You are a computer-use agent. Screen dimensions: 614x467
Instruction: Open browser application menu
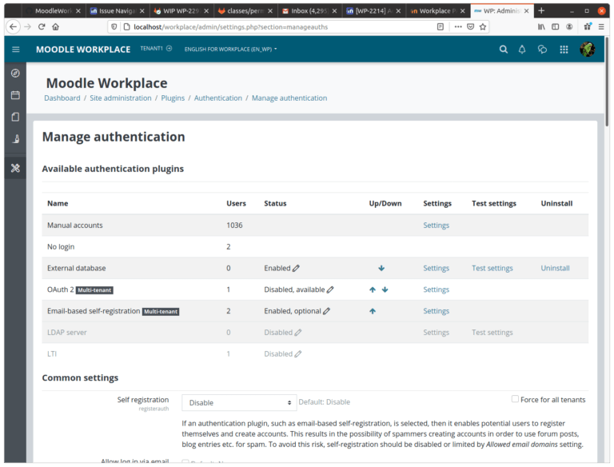point(601,26)
